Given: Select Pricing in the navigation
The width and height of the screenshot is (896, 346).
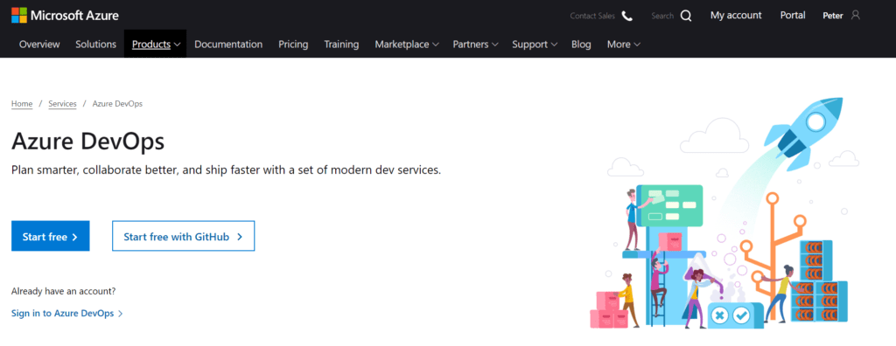Looking at the screenshot, I should 293,44.
